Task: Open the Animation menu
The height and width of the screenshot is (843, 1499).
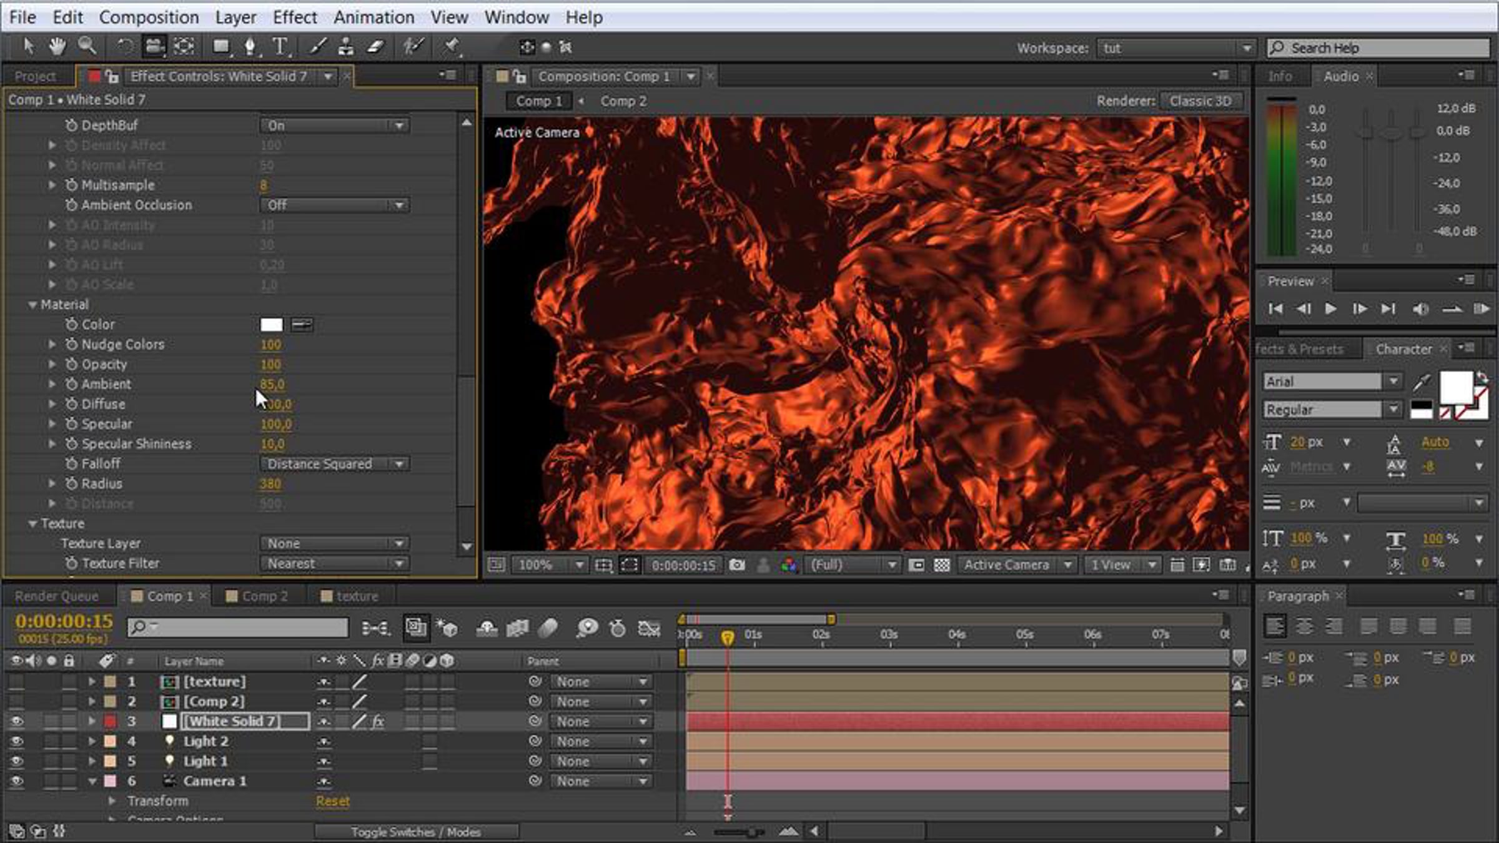Action: pyautogui.click(x=374, y=17)
